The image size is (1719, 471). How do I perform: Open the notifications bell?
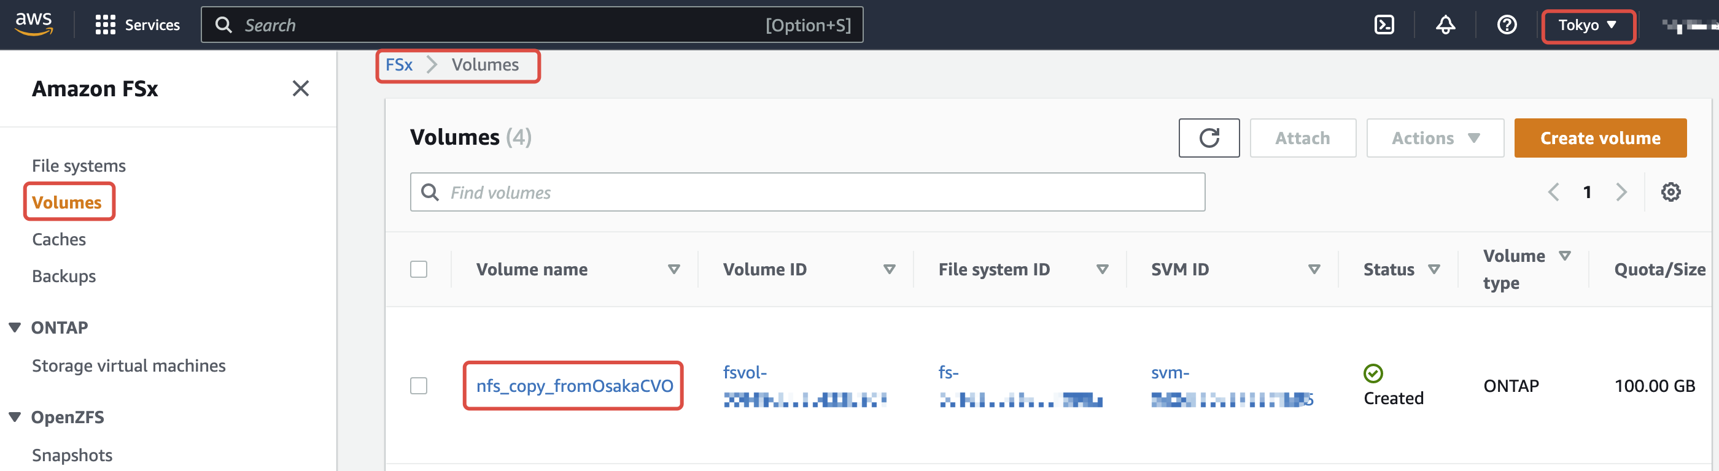click(1445, 25)
